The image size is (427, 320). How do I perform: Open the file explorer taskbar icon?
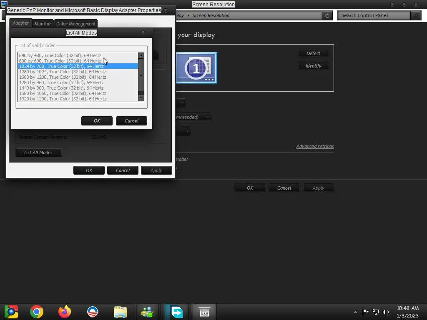coord(121,312)
